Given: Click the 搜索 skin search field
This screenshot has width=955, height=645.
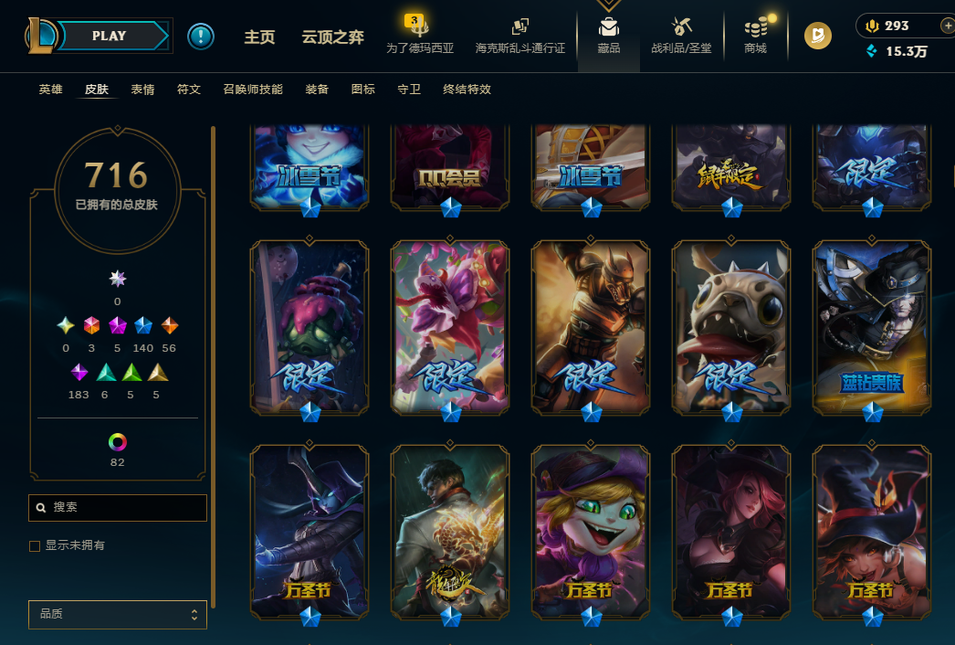Looking at the screenshot, I should click(x=118, y=507).
